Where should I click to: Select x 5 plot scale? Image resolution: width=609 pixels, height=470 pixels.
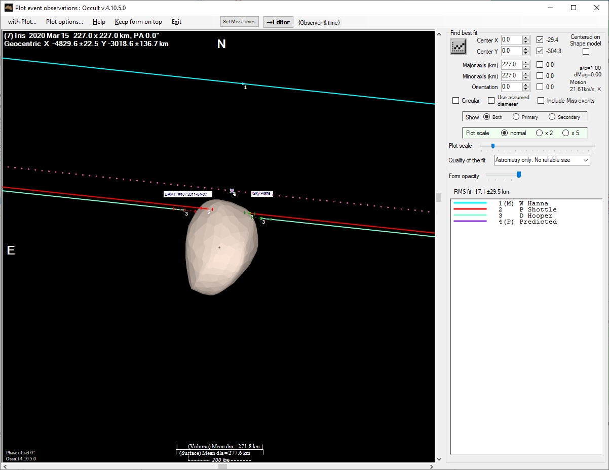(x=565, y=133)
